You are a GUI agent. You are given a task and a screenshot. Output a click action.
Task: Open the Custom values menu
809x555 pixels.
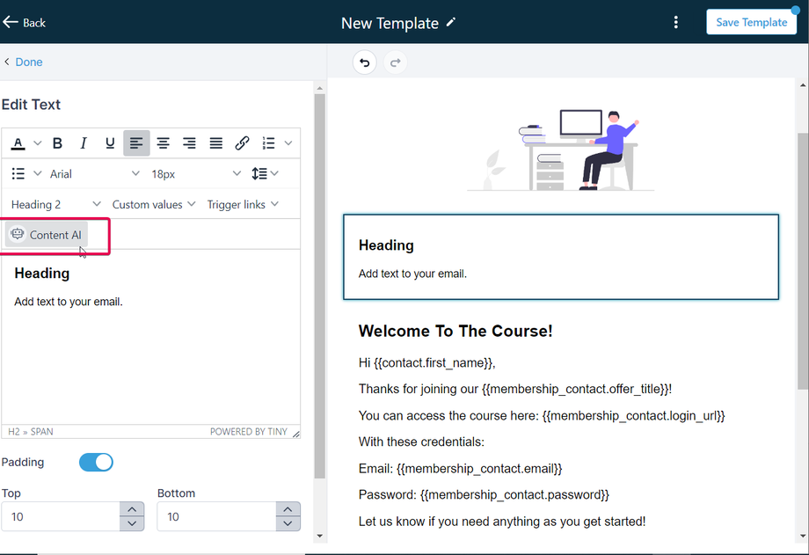click(x=154, y=204)
